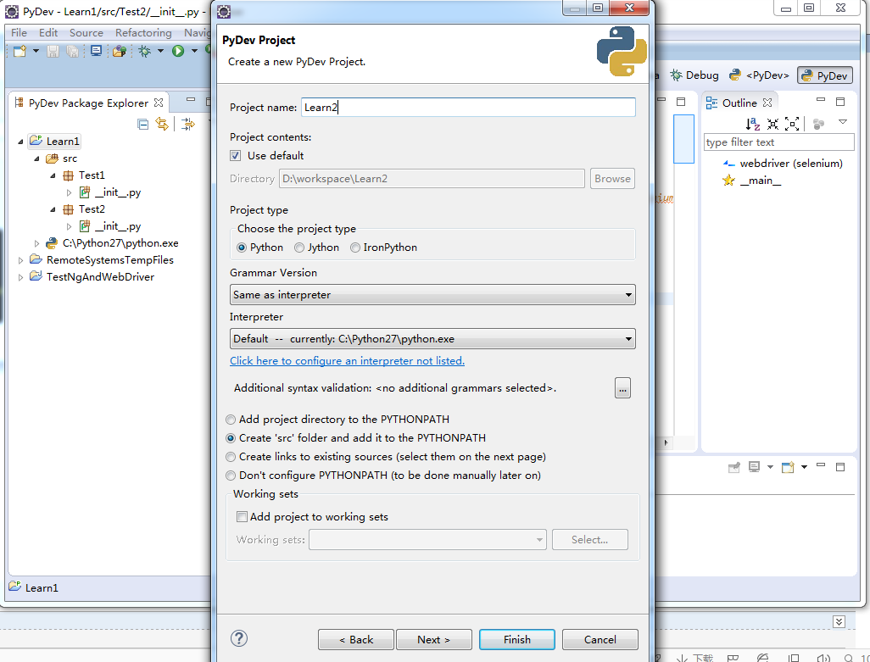Image resolution: width=870 pixels, height=662 pixels.
Task: Click the configure an interpreter not listed link
Action: 347,361
